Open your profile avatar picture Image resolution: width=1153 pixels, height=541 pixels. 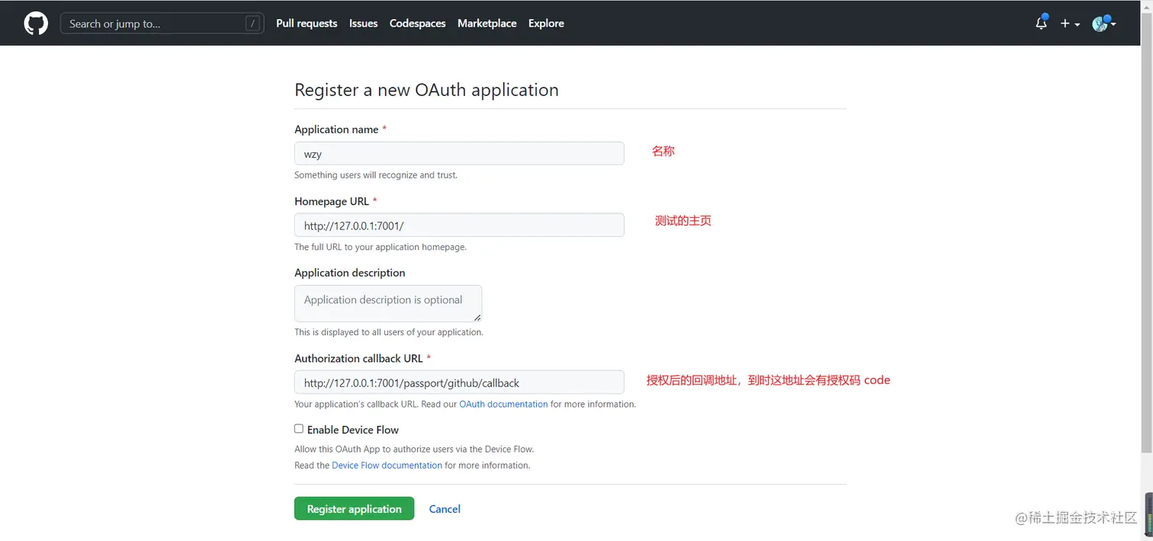pos(1100,23)
